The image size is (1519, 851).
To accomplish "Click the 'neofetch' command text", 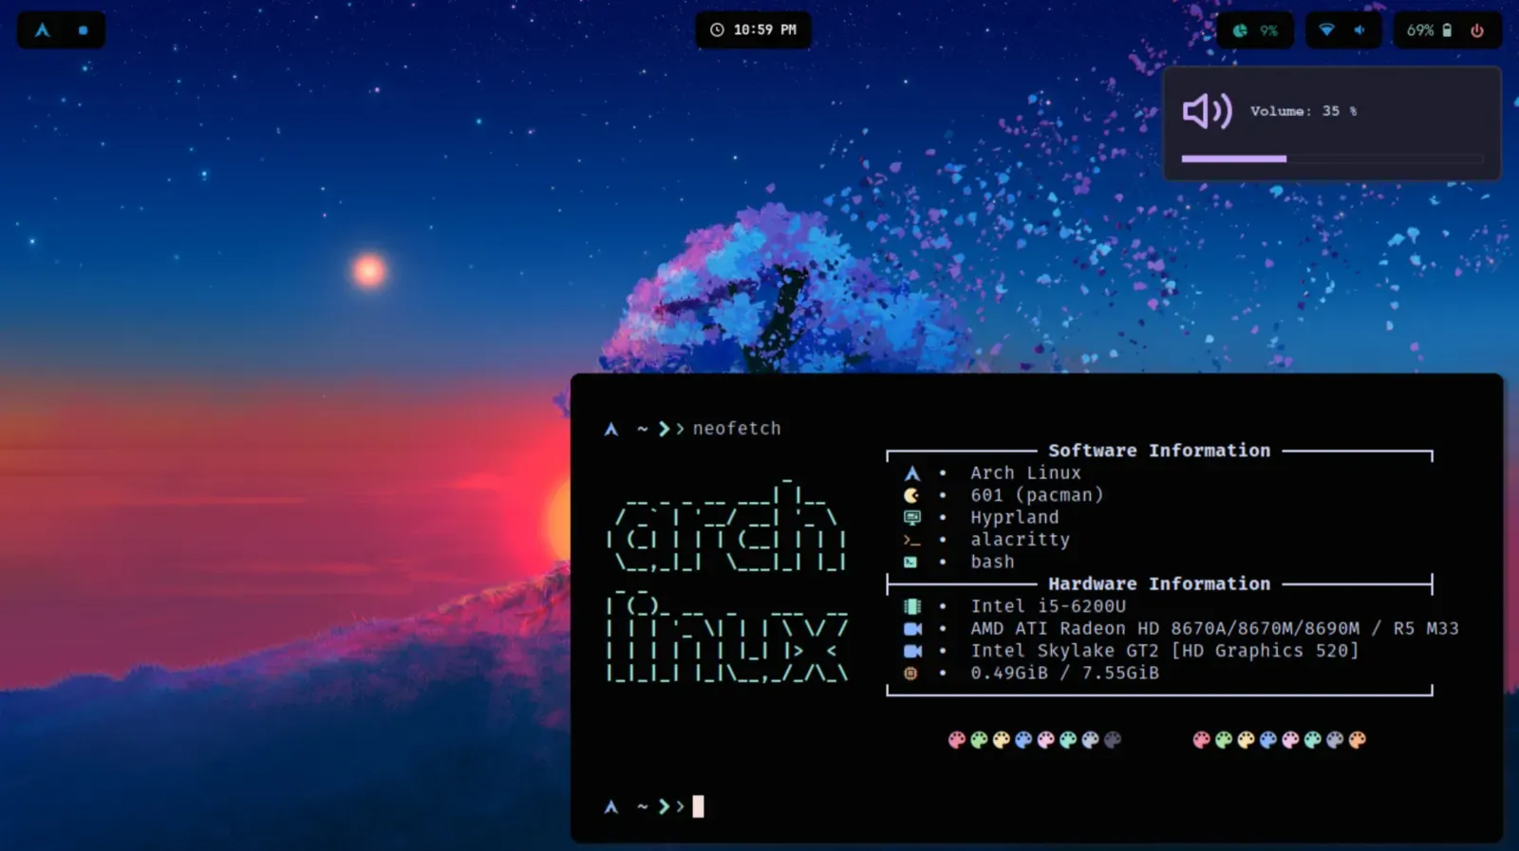I will [x=737, y=429].
